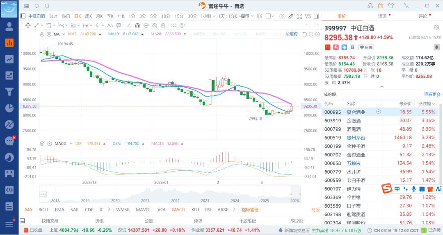Open 指标管理 indicator management
Image resolution: width=443 pixels, height=235 pixels.
tap(250, 210)
